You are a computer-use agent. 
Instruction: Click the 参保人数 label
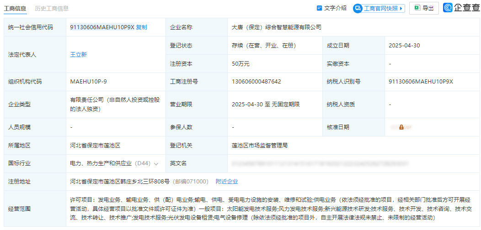(x=181, y=127)
